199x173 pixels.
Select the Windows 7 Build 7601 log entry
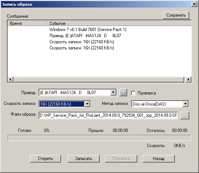88,30
